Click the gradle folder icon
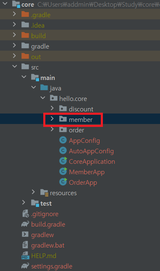This screenshot has height=271, width=160. [x=25, y=46]
